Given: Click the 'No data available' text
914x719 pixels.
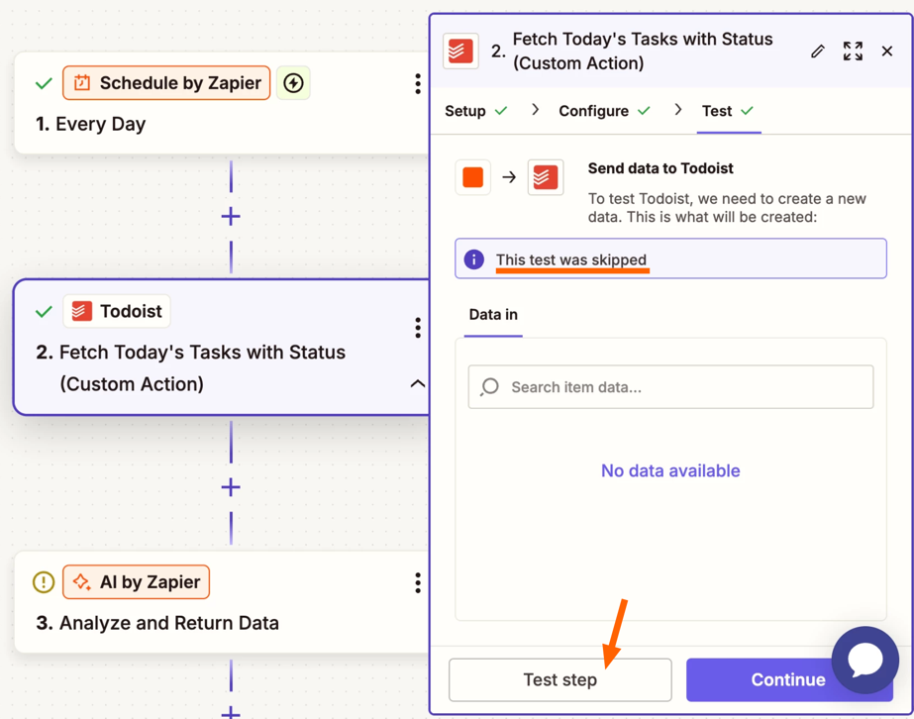Looking at the screenshot, I should tap(671, 470).
